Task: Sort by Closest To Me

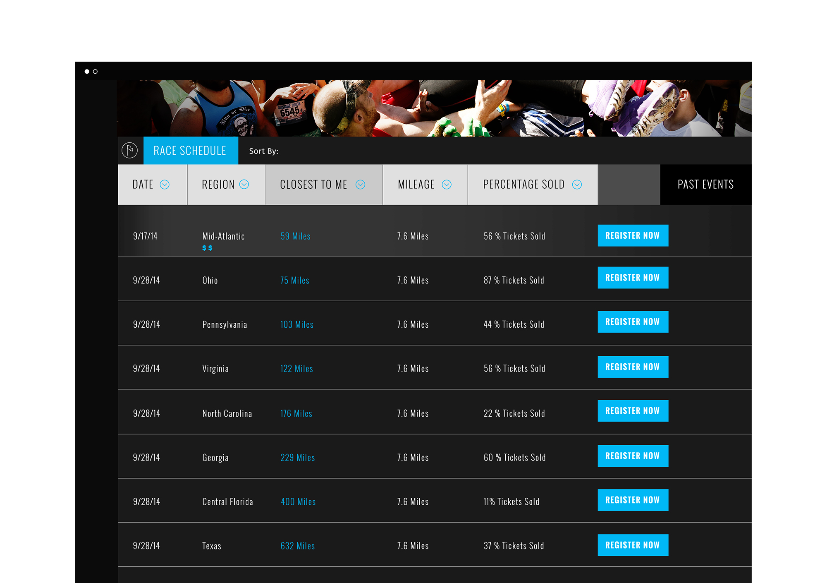Action: 324,185
